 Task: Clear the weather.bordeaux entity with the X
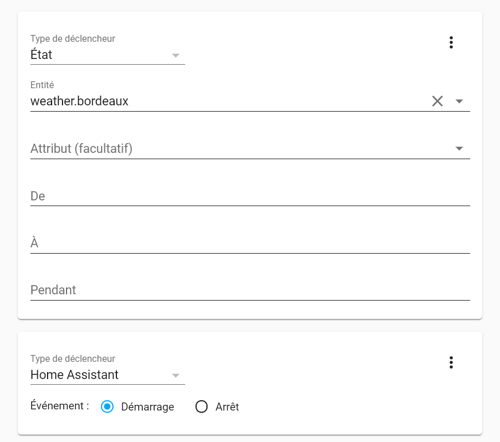click(x=437, y=101)
